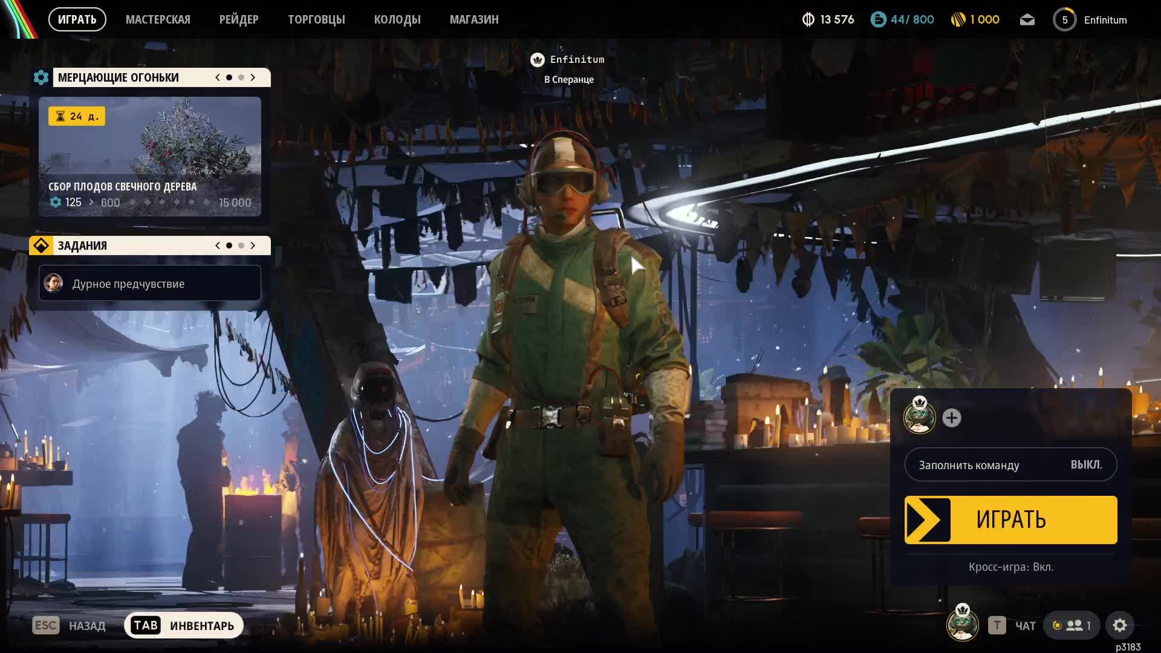Open the Мастерская tab
This screenshot has height=653, width=1161.
(158, 19)
